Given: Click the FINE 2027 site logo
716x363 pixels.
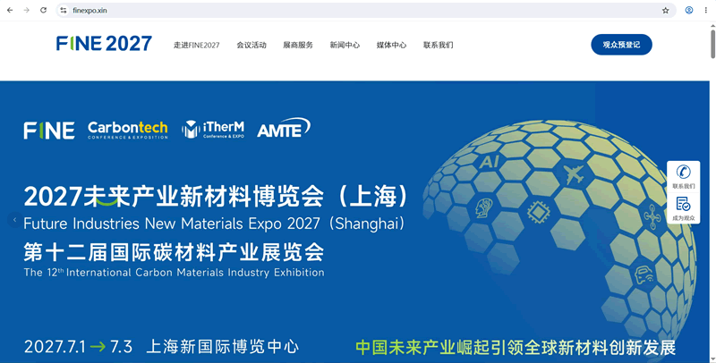Looking at the screenshot, I should [x=104, y=44].
